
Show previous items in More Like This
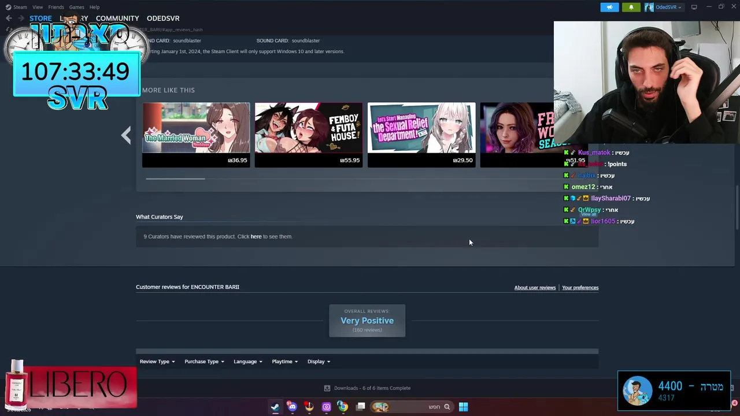click(126, 135)
